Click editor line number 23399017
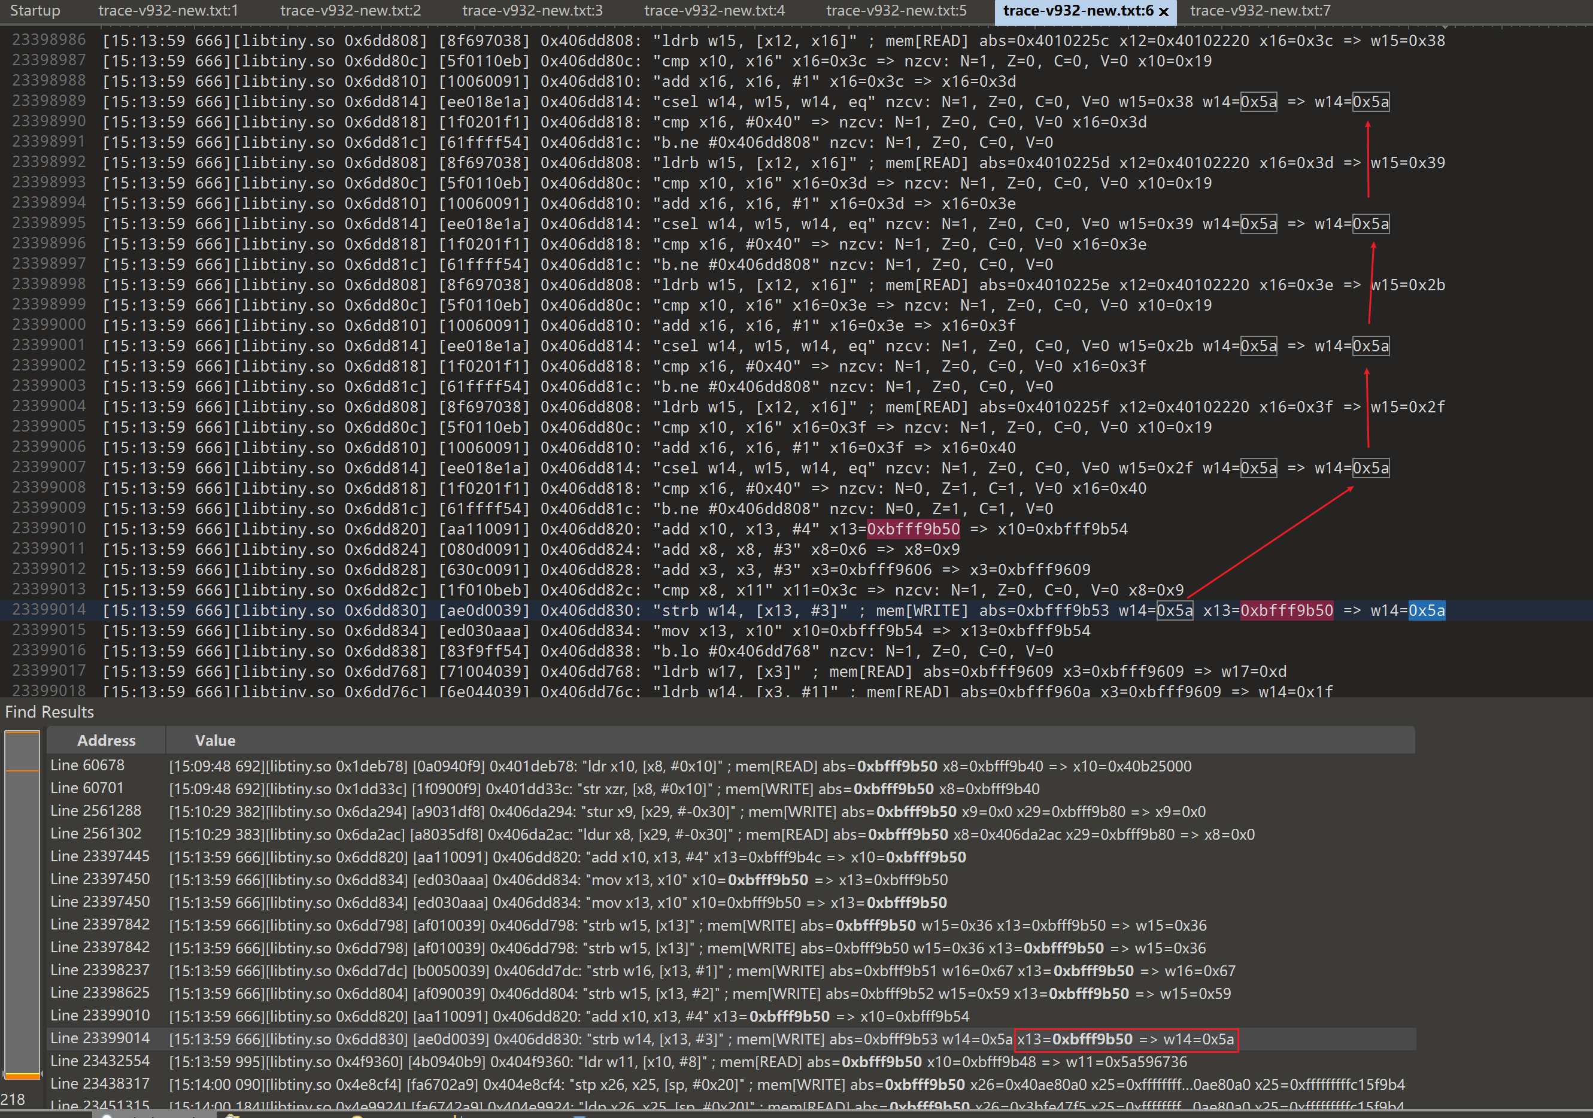Image resolution: width=1593 pixels, height=1118 pixels. [x=48, y=671]
